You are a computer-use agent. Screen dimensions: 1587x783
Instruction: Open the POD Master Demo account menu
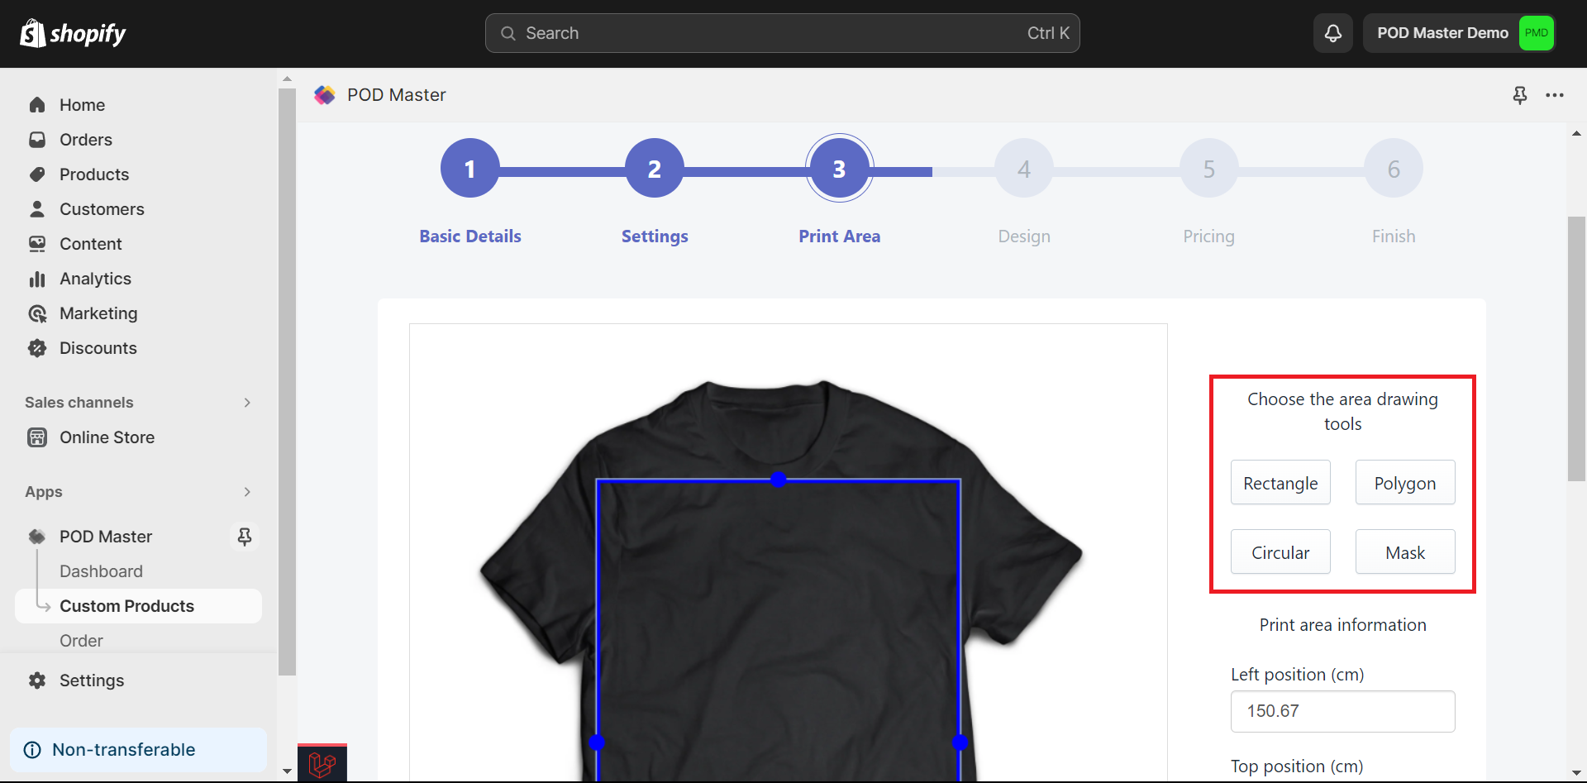tap(1461, 33)
